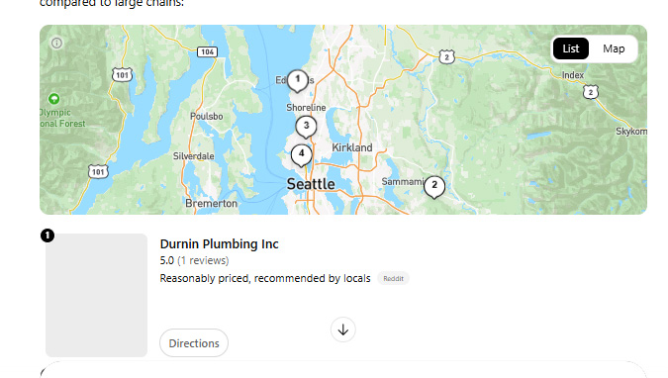Image resolution: width=668 pixels, height=378 pixels.
Task: Switch to List view
Action: coord(570,48)
